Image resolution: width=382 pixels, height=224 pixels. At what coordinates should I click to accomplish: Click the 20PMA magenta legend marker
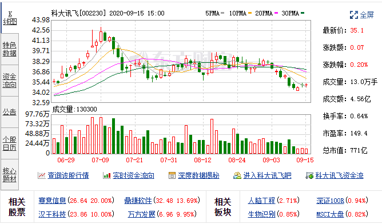[x=276, y=13]
